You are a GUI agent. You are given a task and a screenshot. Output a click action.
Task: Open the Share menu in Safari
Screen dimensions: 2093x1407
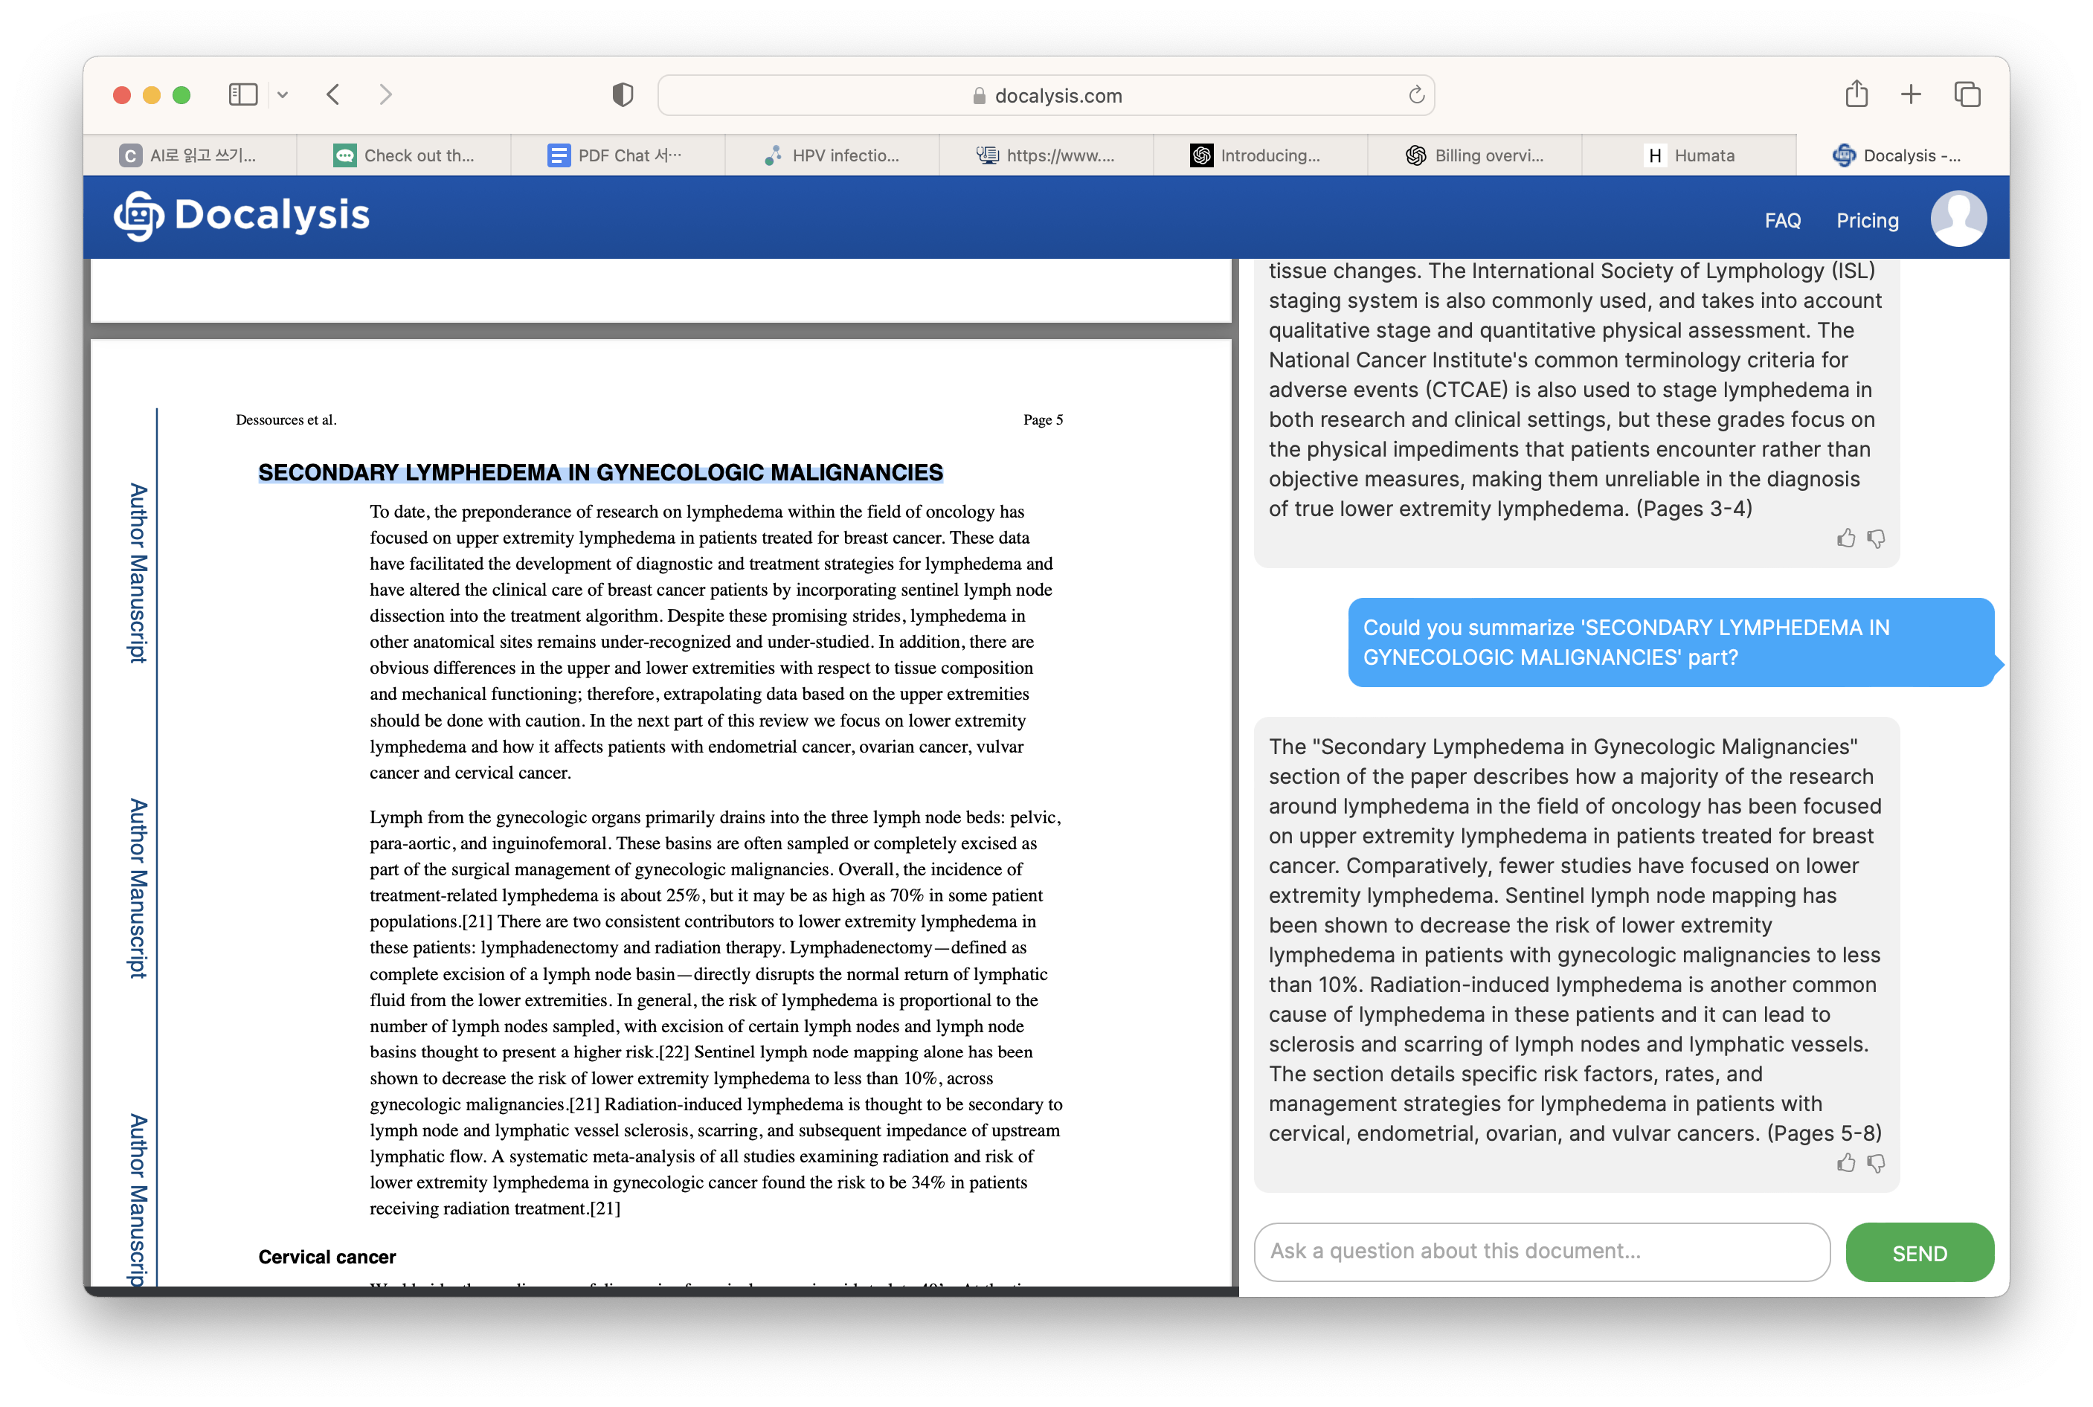click(1856, 94)
